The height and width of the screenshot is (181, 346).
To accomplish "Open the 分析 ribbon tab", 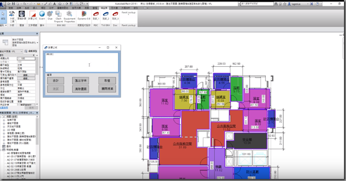I will coord(51,8).
